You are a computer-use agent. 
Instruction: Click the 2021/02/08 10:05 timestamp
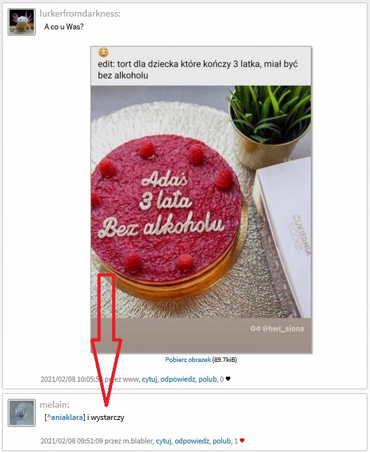coord(71,379)
